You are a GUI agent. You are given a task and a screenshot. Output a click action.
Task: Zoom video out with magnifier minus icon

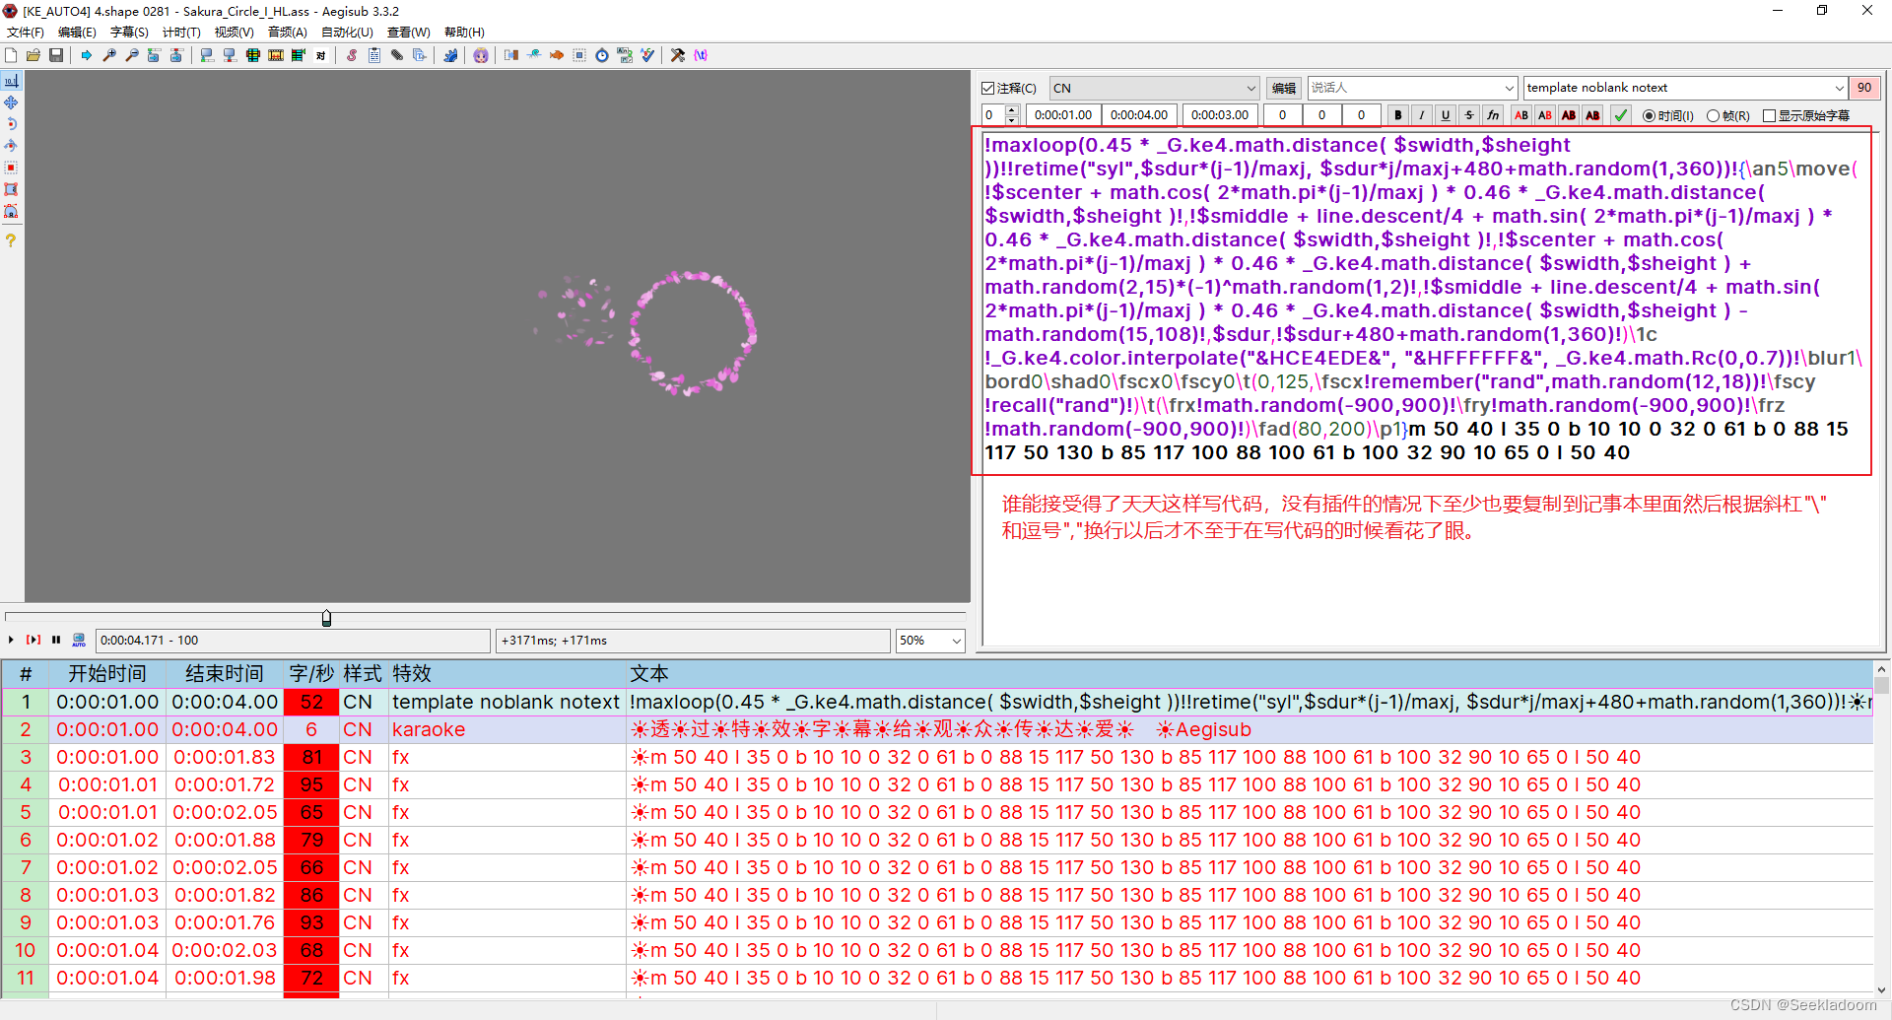pyautogui.click(x=132, y=55)
